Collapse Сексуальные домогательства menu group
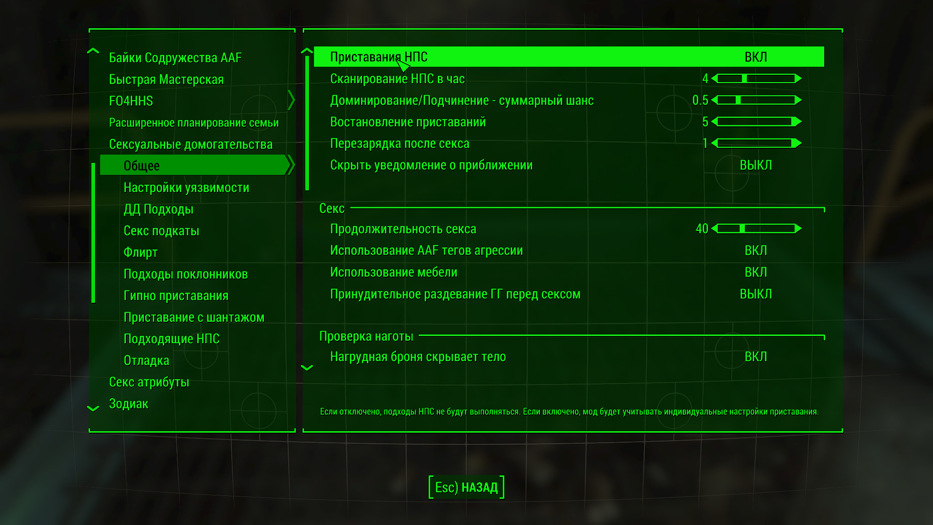 pos(190,144)
